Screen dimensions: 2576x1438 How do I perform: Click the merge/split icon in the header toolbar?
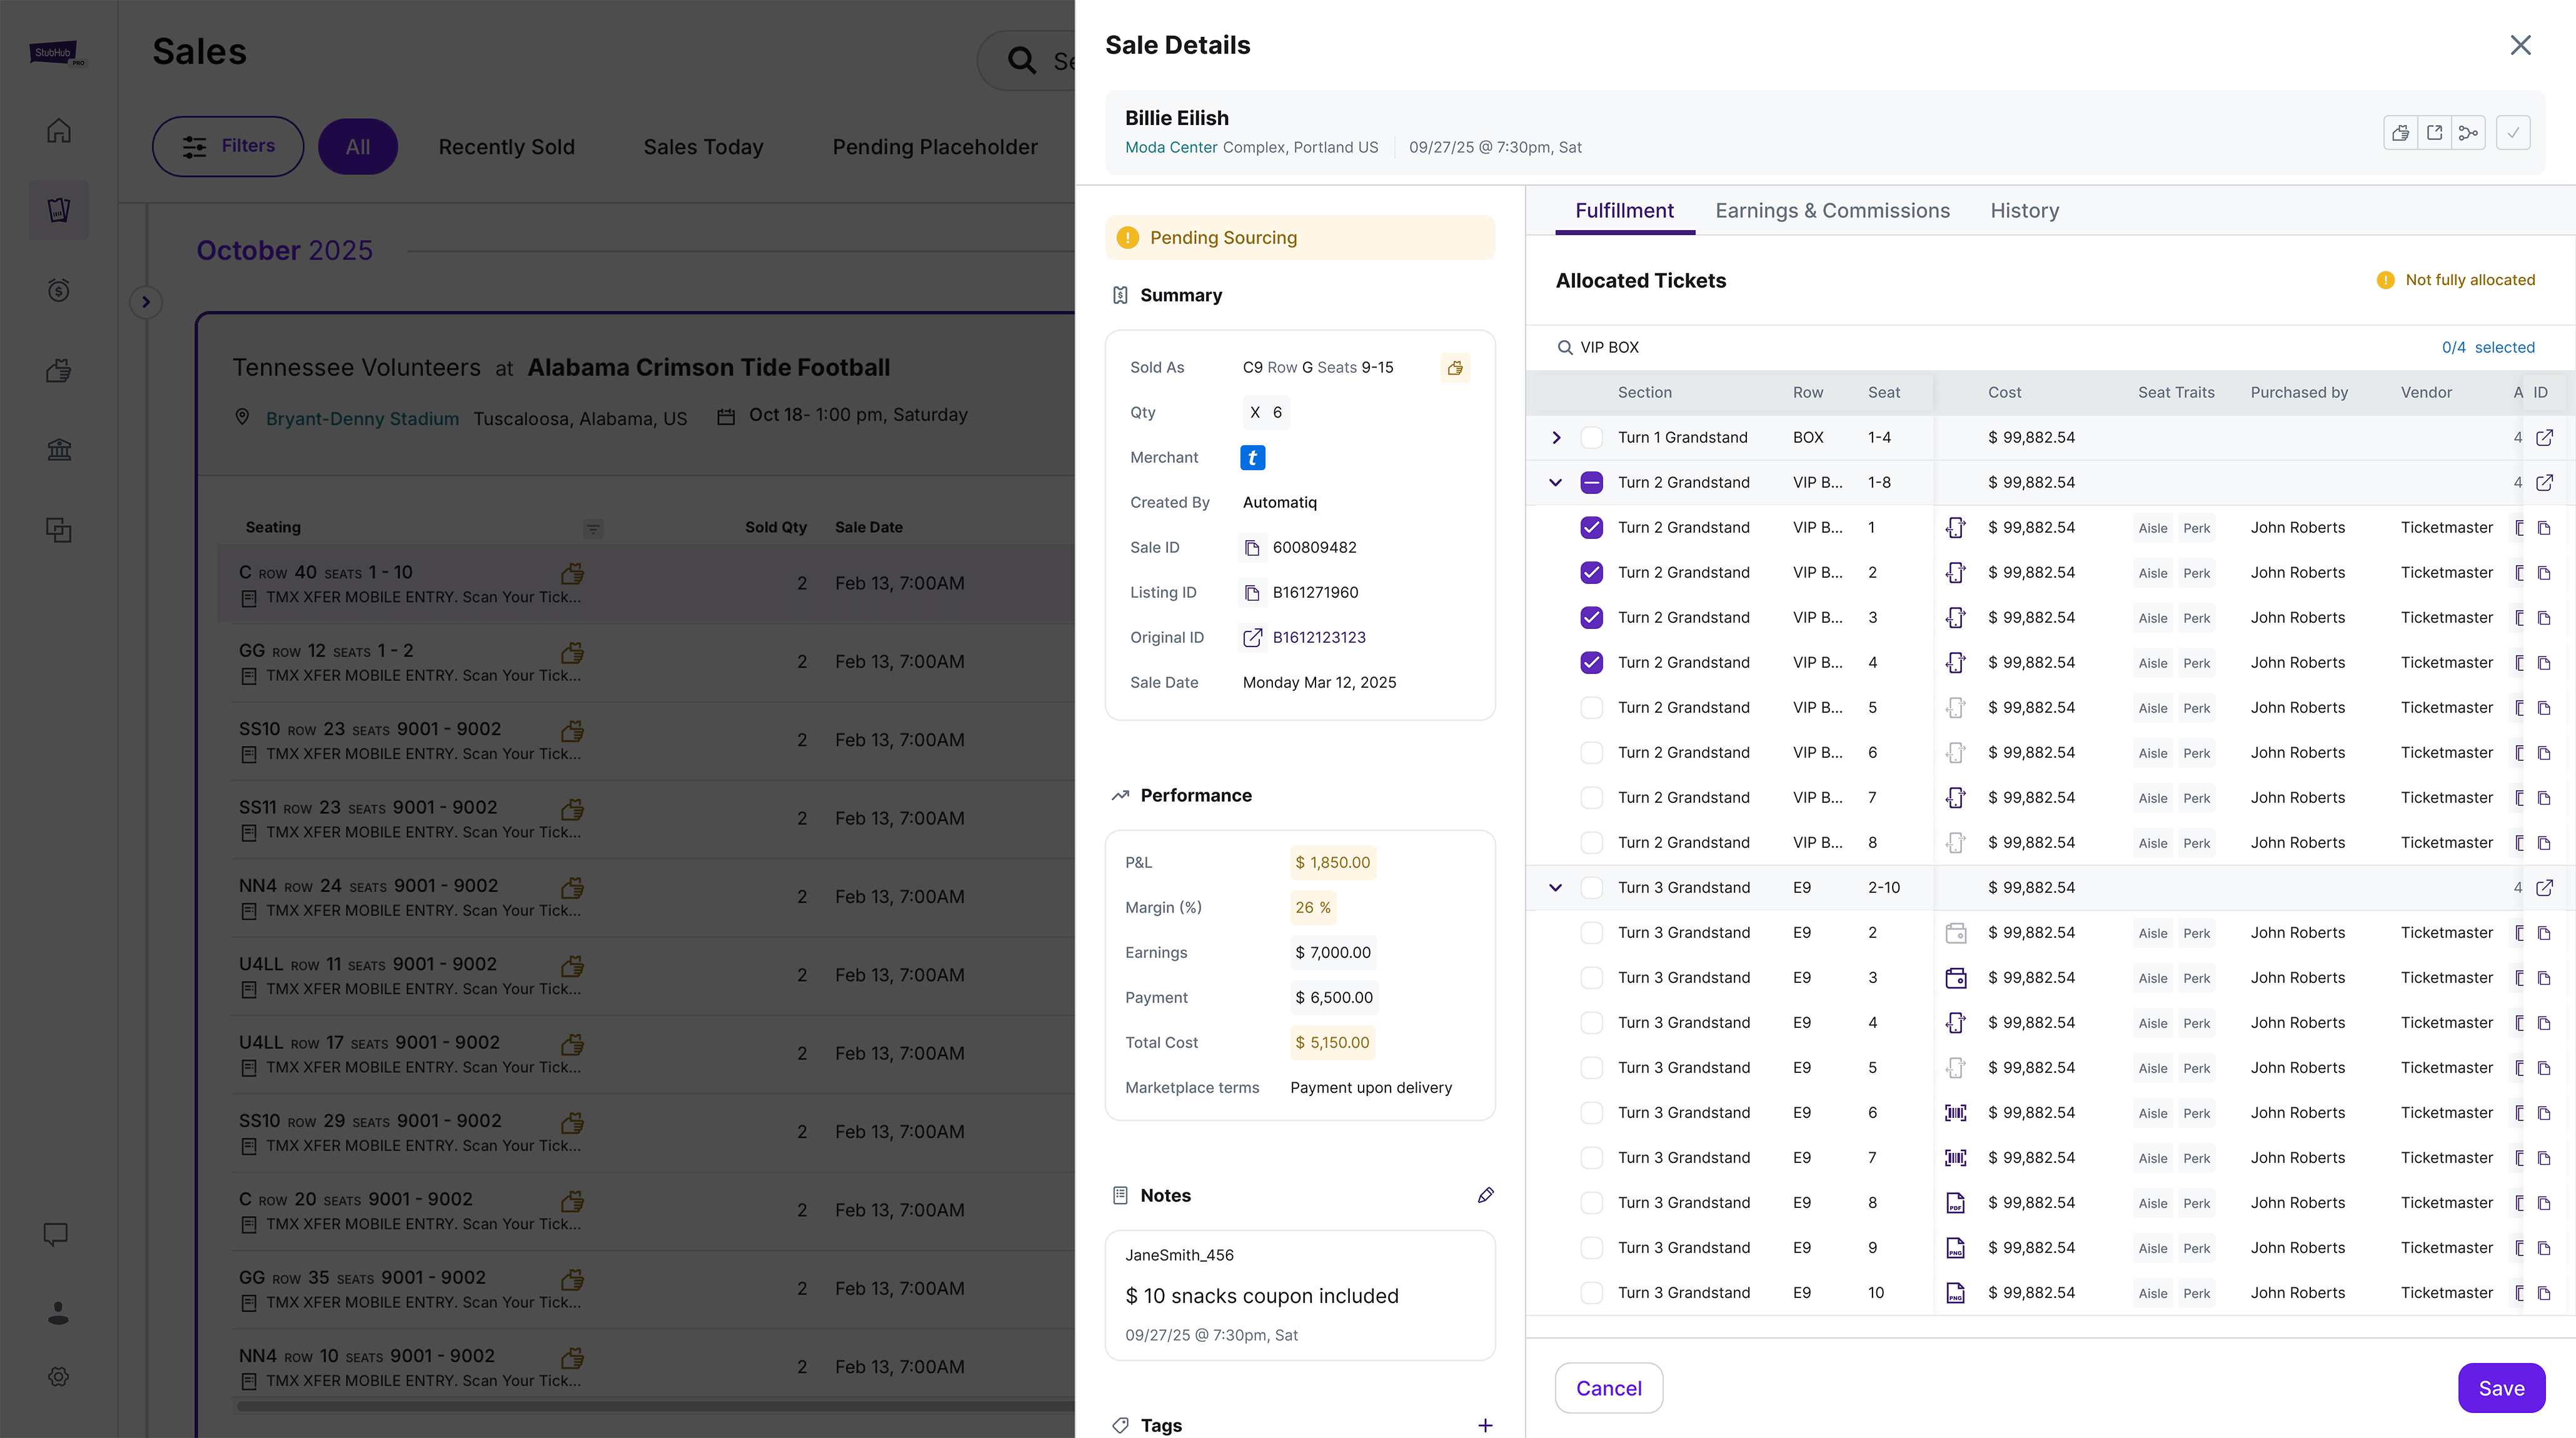click(x=2468, y=132)
